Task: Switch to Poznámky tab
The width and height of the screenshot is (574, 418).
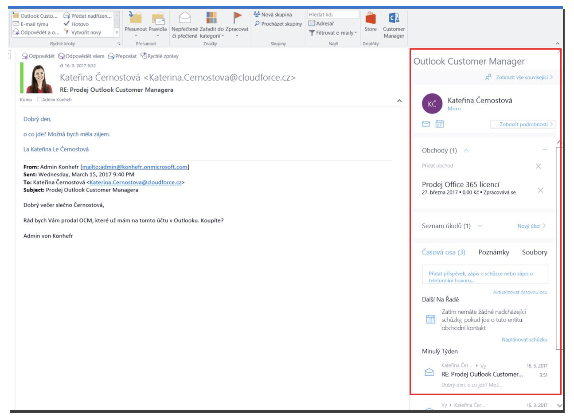Action: [494, 252]
